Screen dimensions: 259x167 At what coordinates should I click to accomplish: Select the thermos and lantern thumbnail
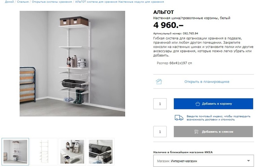[x=72, y=152]
